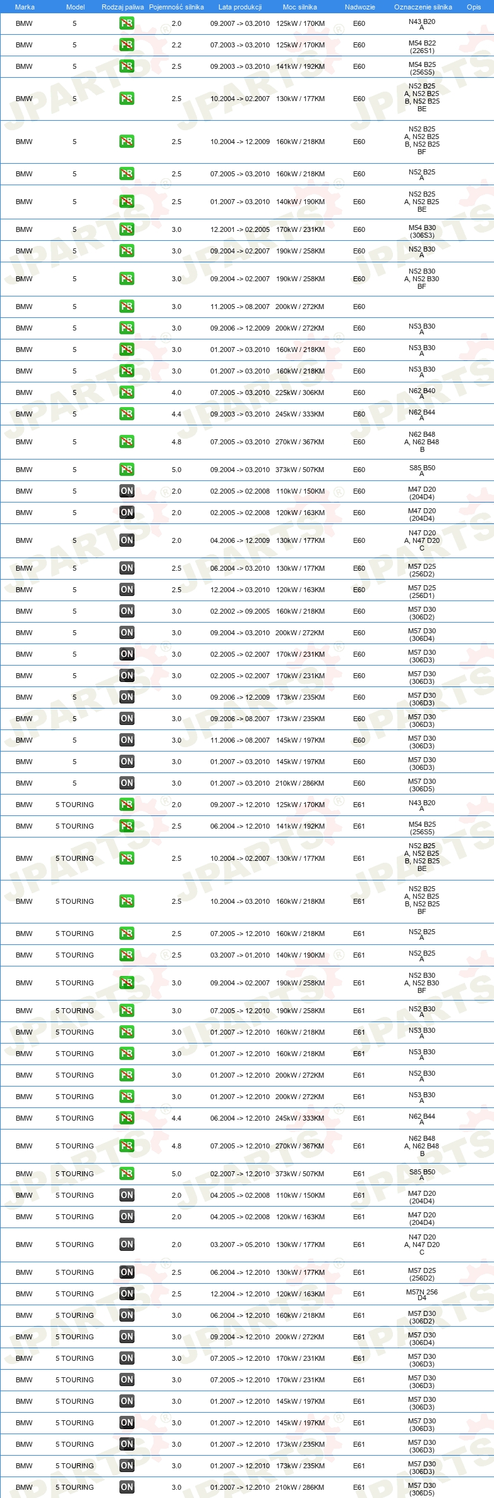This screenshot has width=494, height=1498.
Task: Select 373kW / 507KM in the E61 row
Action: (300, 1174)
